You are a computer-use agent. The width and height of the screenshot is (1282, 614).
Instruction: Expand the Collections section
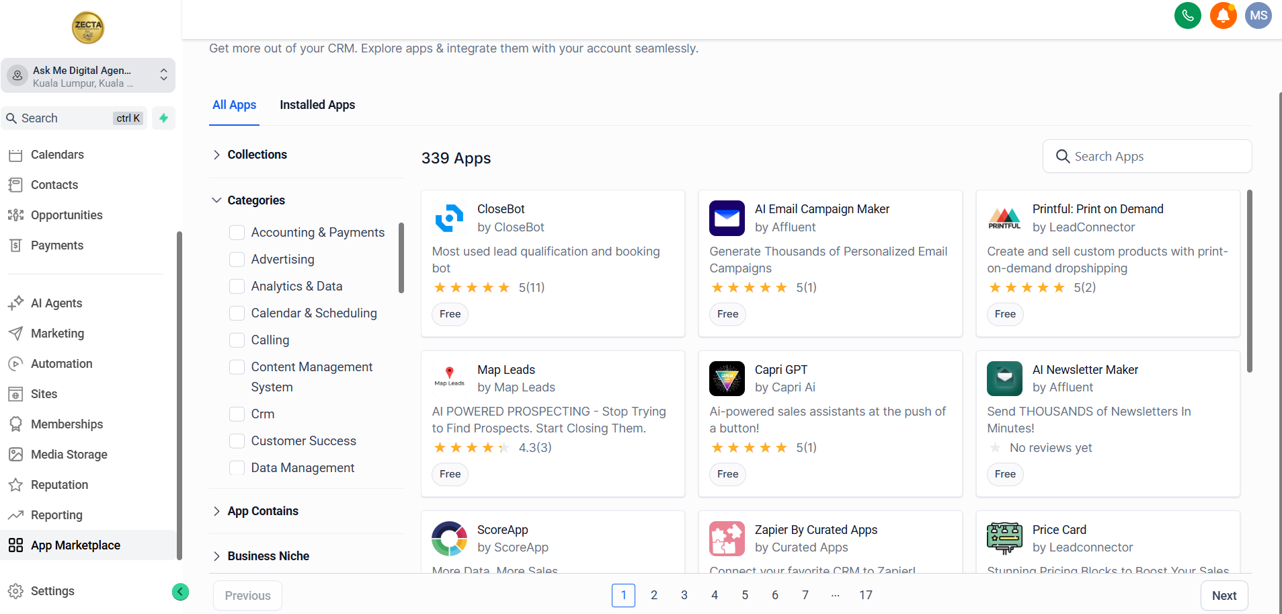point(216,155)
